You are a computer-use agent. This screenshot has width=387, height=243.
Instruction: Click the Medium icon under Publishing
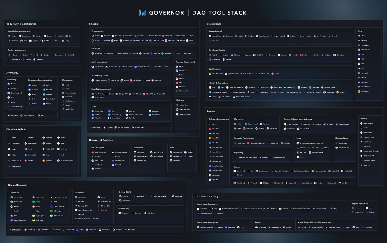tap(9, 88)
